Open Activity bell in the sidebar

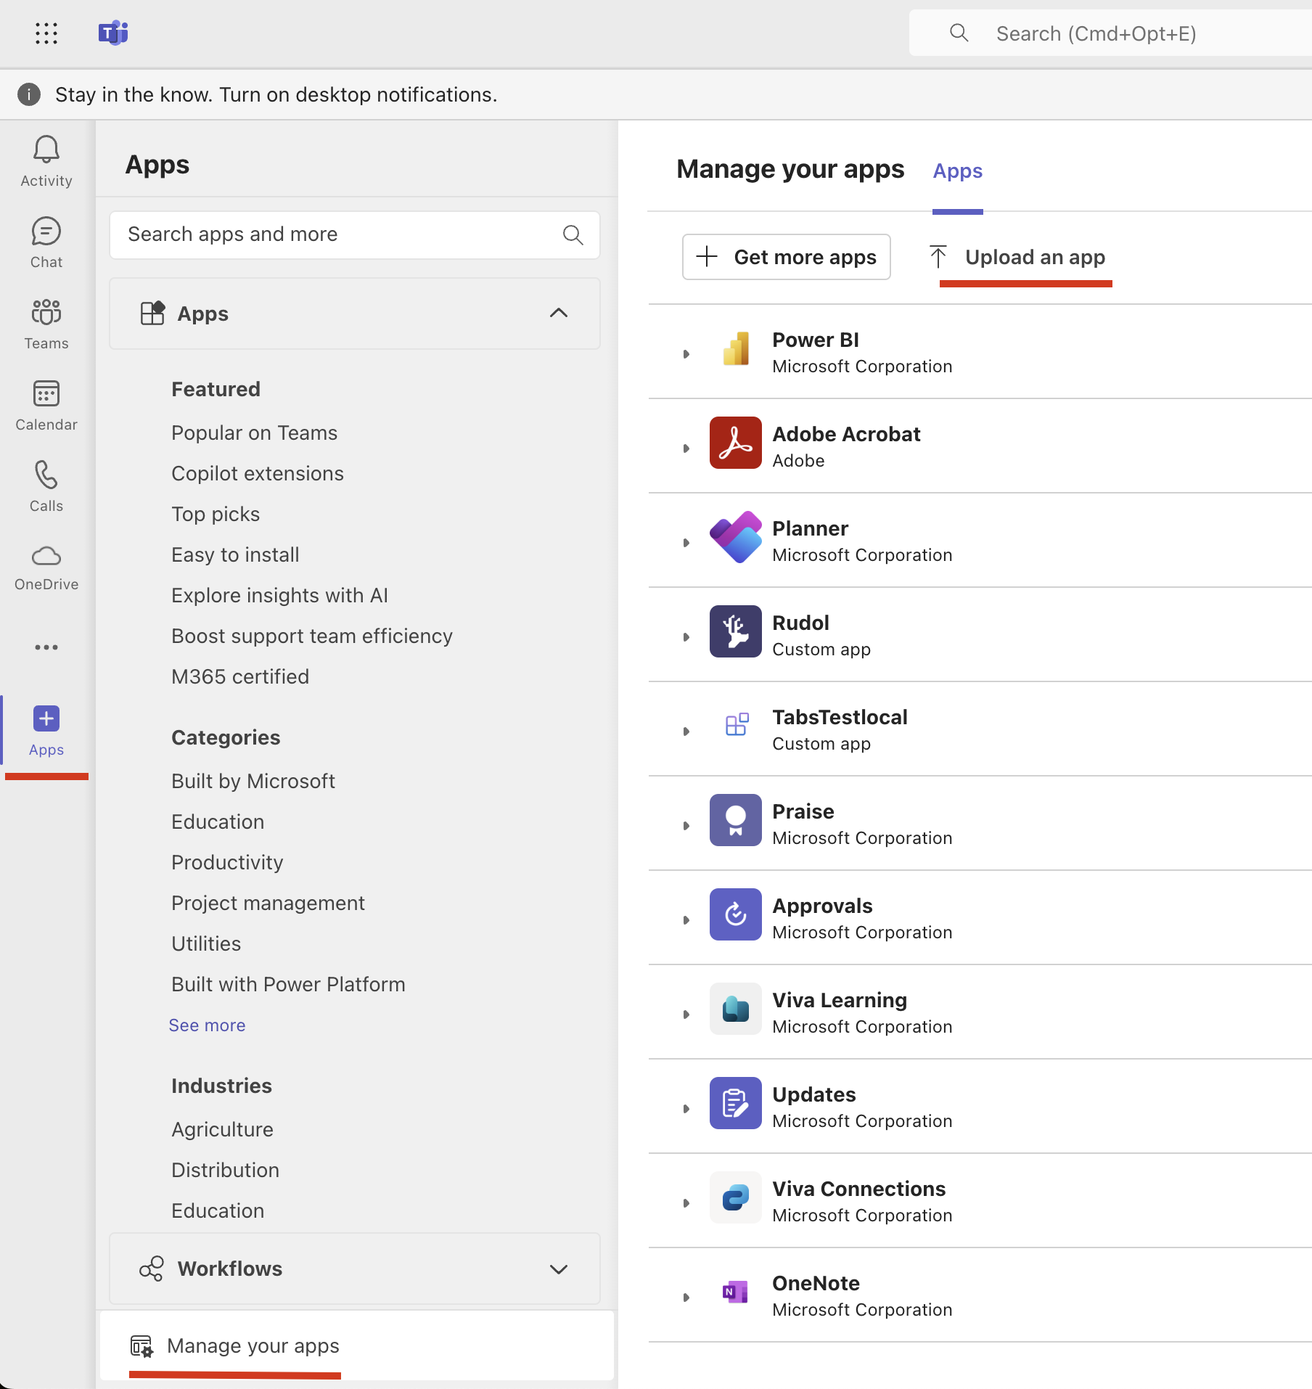[x=46, y=161]
